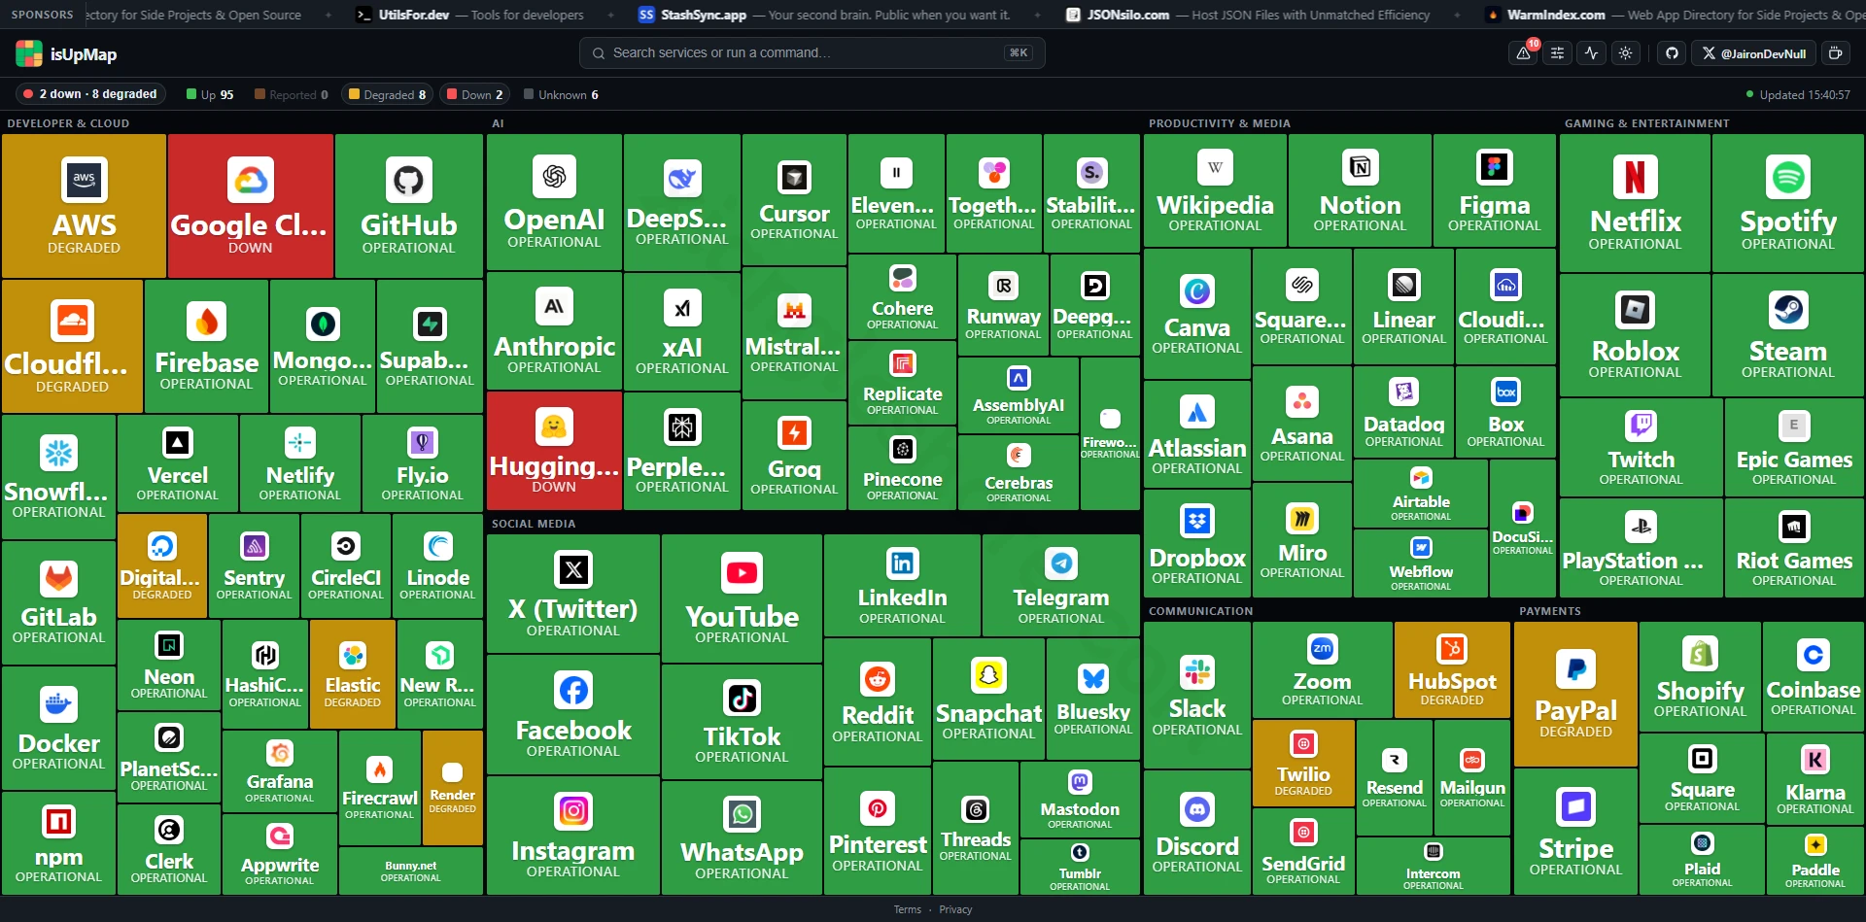1866x922 pixels.
Task: Open the UtilsFor.dev sponsor link
Action: [x=470, y=15]
